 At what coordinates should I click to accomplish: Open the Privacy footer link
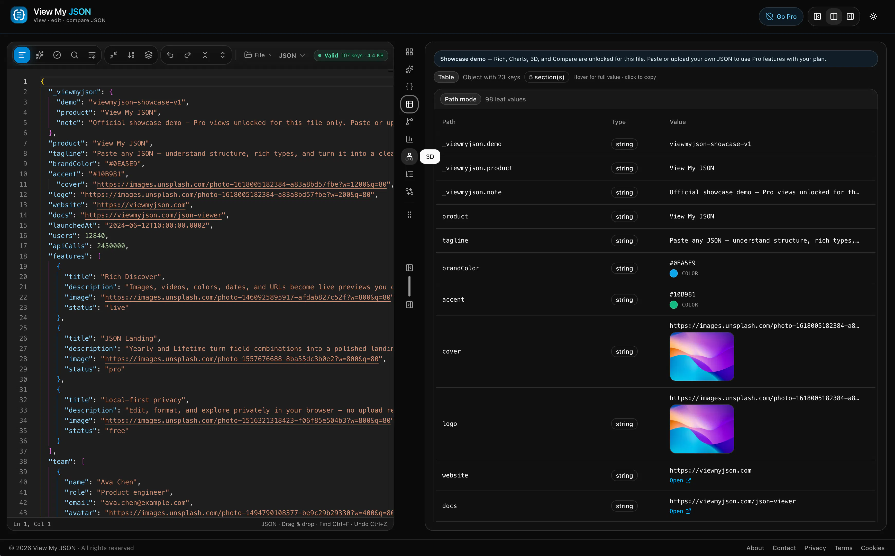(815, 548)
